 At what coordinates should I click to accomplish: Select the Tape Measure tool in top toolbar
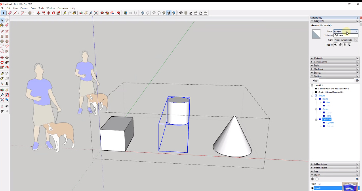point(65,13)
